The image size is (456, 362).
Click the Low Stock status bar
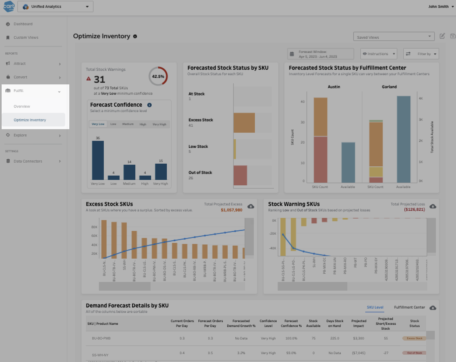pyautogui.click(x=235, y=149)
